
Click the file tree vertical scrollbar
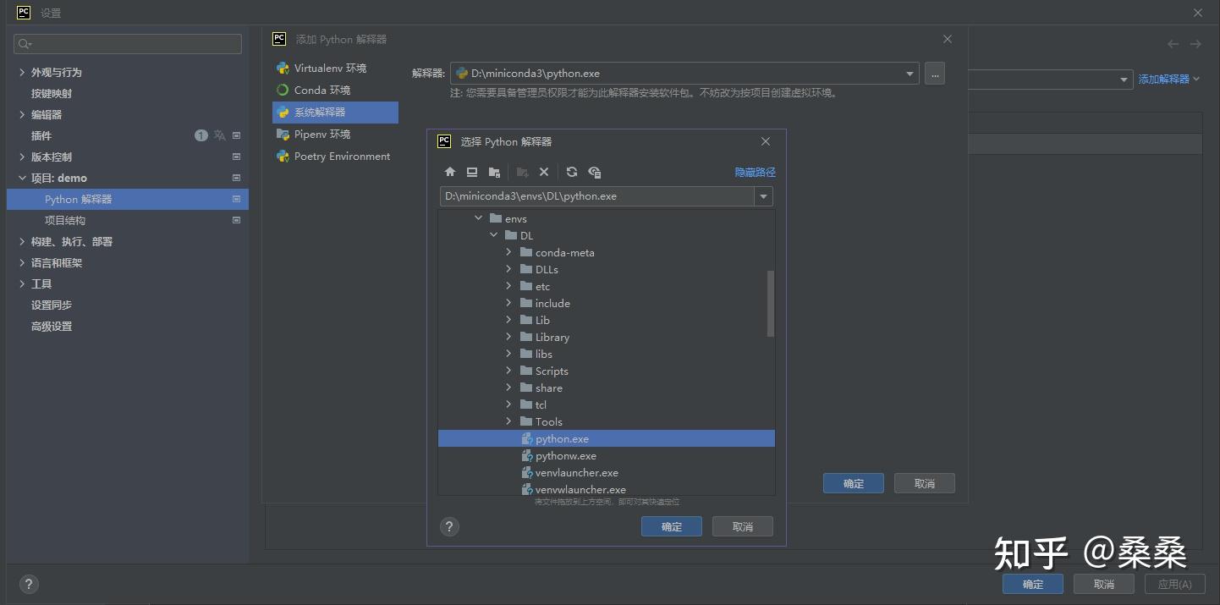pos(771,304)
